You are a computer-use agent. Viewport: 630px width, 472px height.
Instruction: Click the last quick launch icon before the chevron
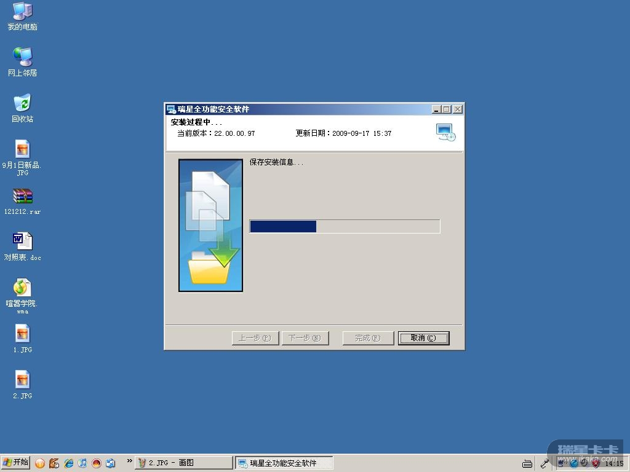pos(111,463)
